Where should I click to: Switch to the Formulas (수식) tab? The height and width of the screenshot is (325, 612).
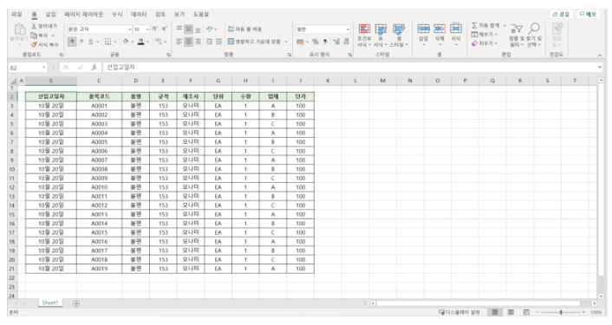point(117,15)
